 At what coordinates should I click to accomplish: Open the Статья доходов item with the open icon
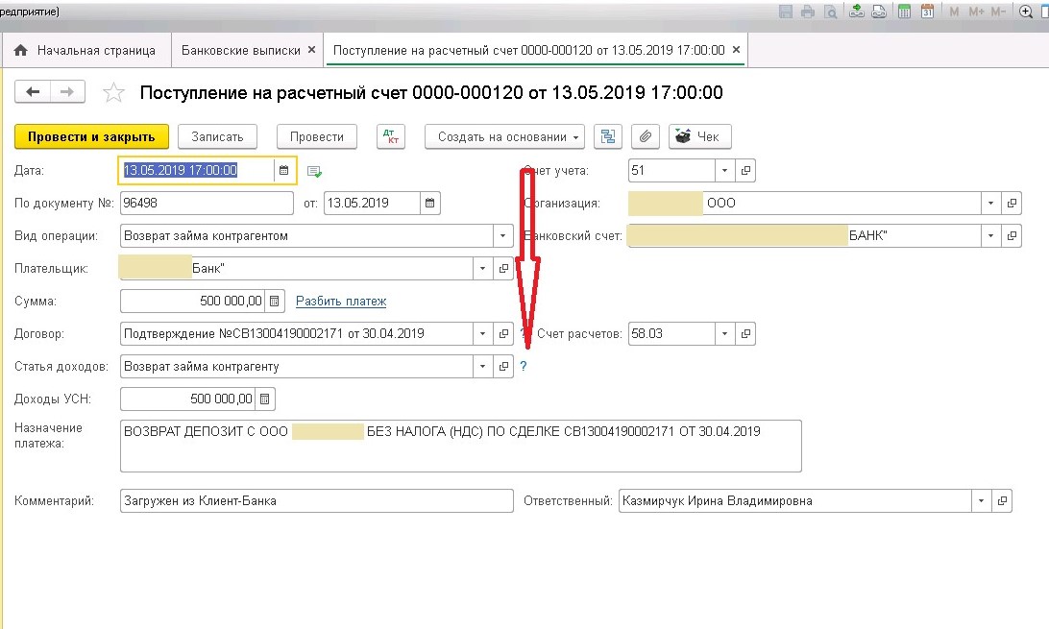pyautogui.click(x=503, y=366)
